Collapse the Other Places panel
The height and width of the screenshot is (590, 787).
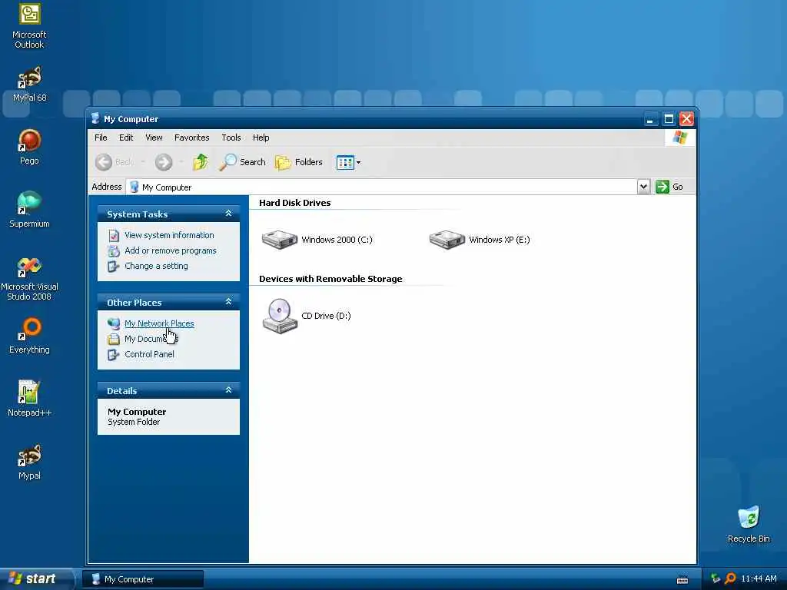[x=228, y=301]
